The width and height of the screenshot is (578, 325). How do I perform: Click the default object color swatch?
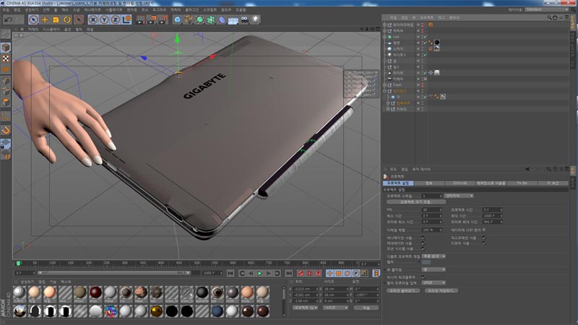[426, 262]
